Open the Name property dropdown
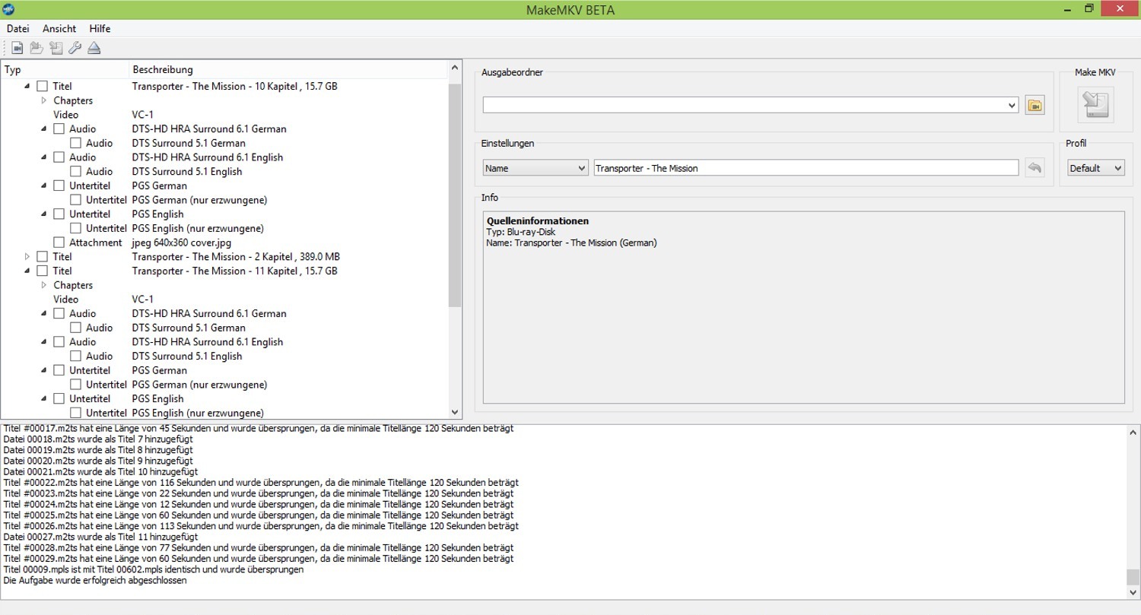This screenshot has width=1141, height=615. 536,168
